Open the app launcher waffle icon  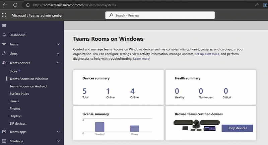4,15
